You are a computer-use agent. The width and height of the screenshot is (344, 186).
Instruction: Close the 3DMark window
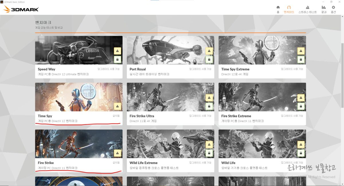click(339, 2)
